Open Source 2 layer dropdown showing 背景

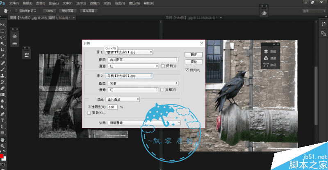[143, 84]
